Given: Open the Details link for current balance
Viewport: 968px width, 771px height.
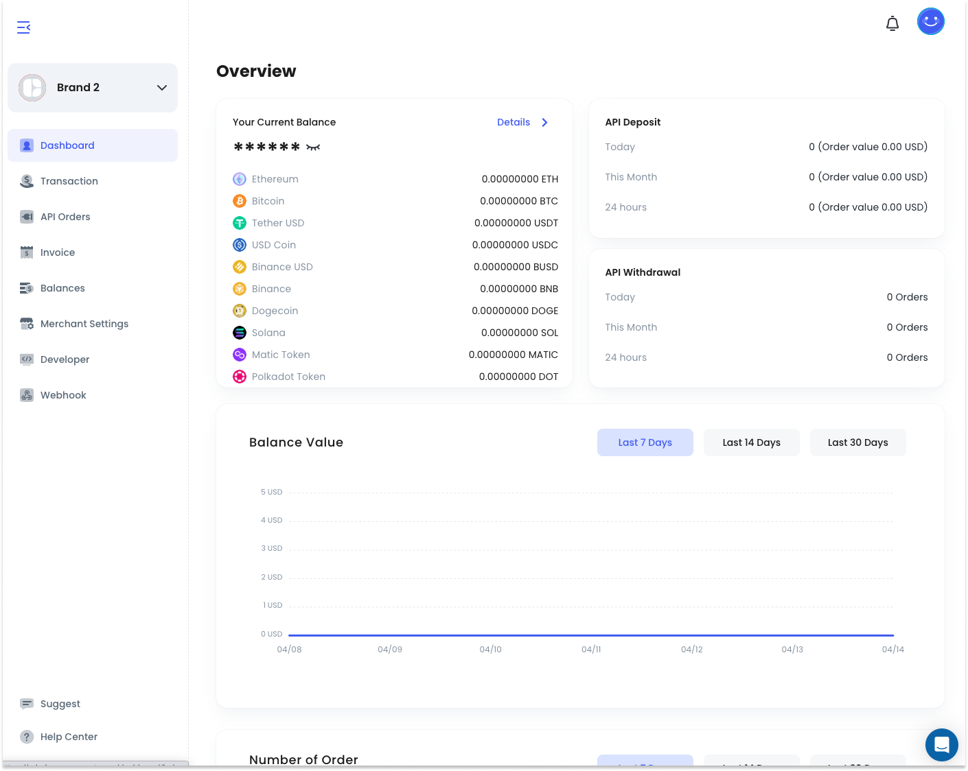Looking at the screenshot, I should coord(514,122).
